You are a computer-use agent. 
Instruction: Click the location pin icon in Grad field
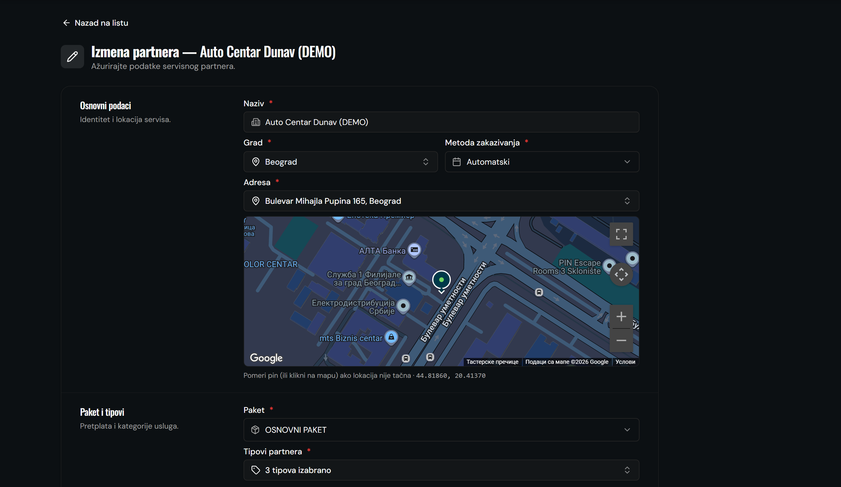point(256,162)
